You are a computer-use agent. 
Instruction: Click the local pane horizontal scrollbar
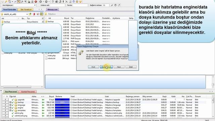tap(22, 87)
